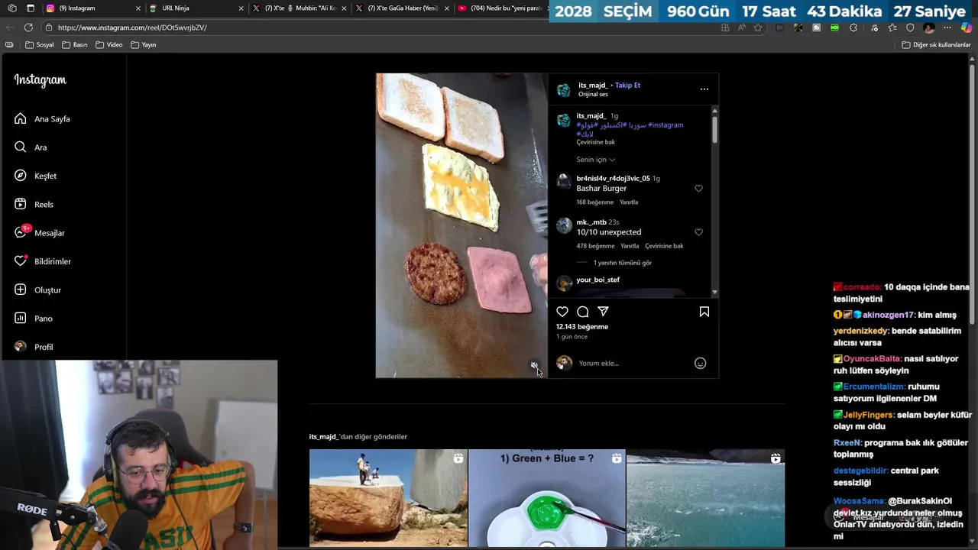978x550 pixels.
Task: Click the 12.143 beğenme likes count
Action: click(x=581, y=327)
